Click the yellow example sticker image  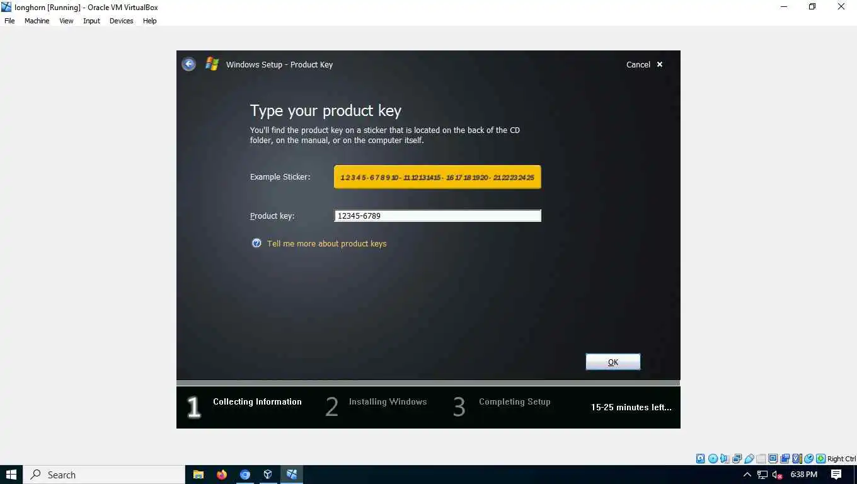pyautogui.click(x=437, y=177)
